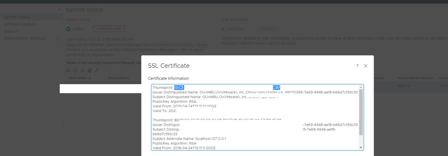Viewport: 448px width, 156px height.
Task: Open System Status in the sidebar
Action: pos(17,17)
